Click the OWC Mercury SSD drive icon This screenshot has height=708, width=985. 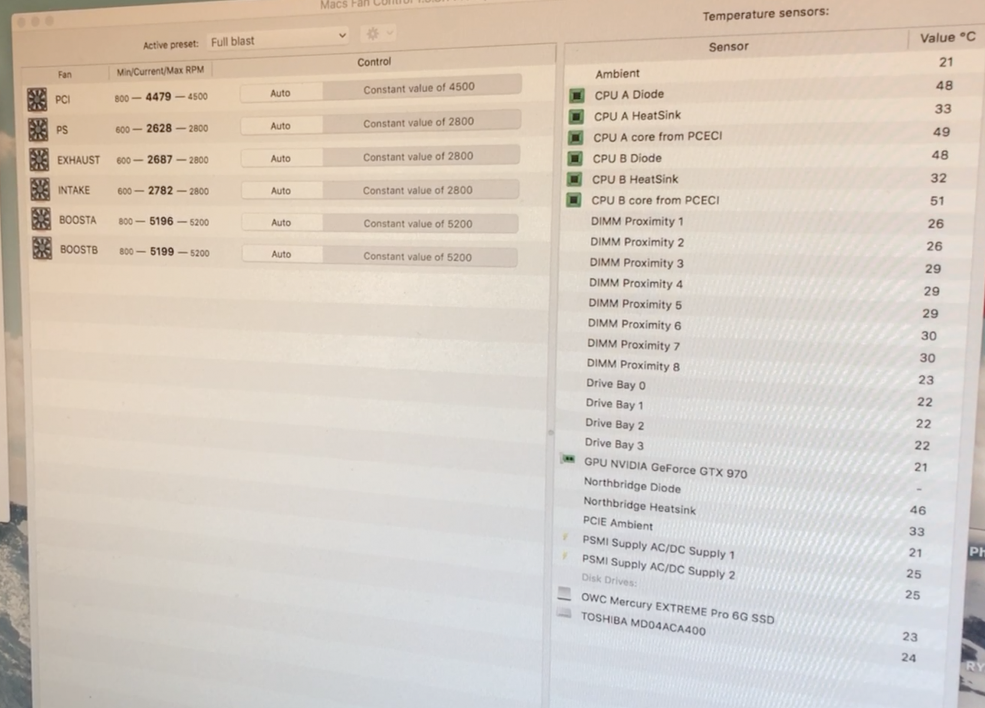tap(564, 593)
